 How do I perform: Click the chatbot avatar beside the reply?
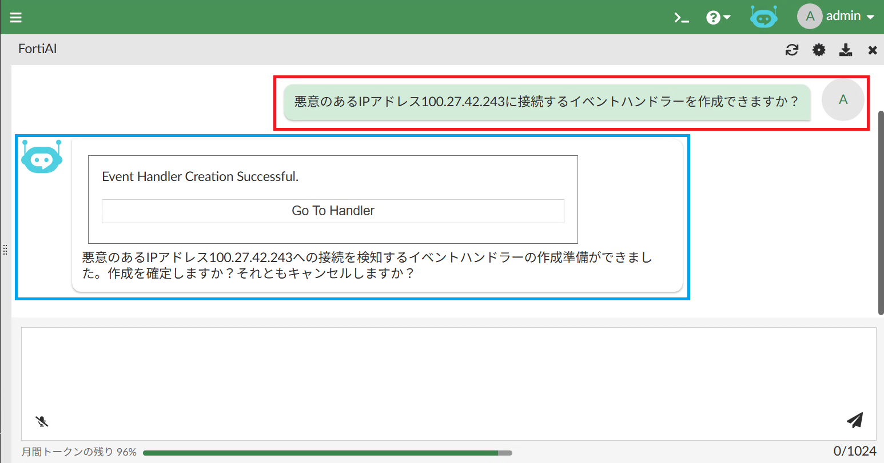point(42,157)
